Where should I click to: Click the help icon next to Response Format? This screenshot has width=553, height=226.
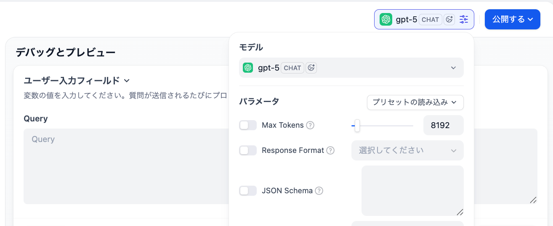[330, 150]
